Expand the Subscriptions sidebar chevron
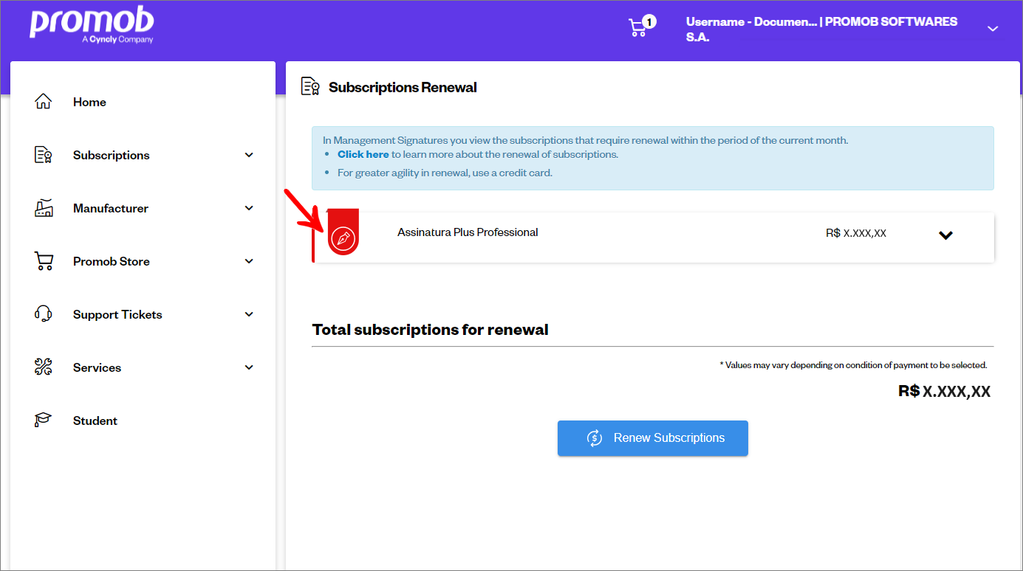This screenshot has height=571, width=1023. (249, 155)
